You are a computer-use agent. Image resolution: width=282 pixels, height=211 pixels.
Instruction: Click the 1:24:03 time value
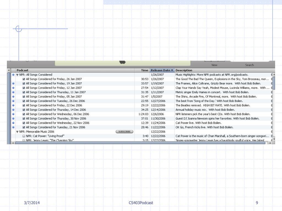coord(143,114)
